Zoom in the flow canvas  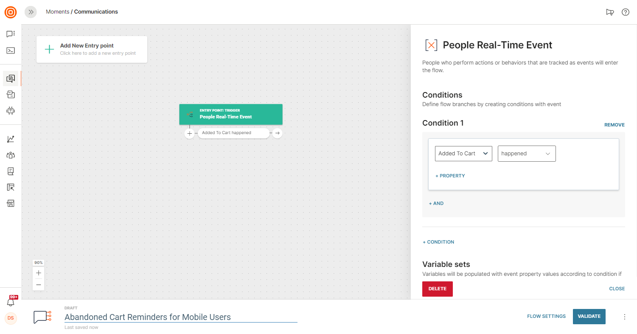pyautogui.click(x=39, y=273)
